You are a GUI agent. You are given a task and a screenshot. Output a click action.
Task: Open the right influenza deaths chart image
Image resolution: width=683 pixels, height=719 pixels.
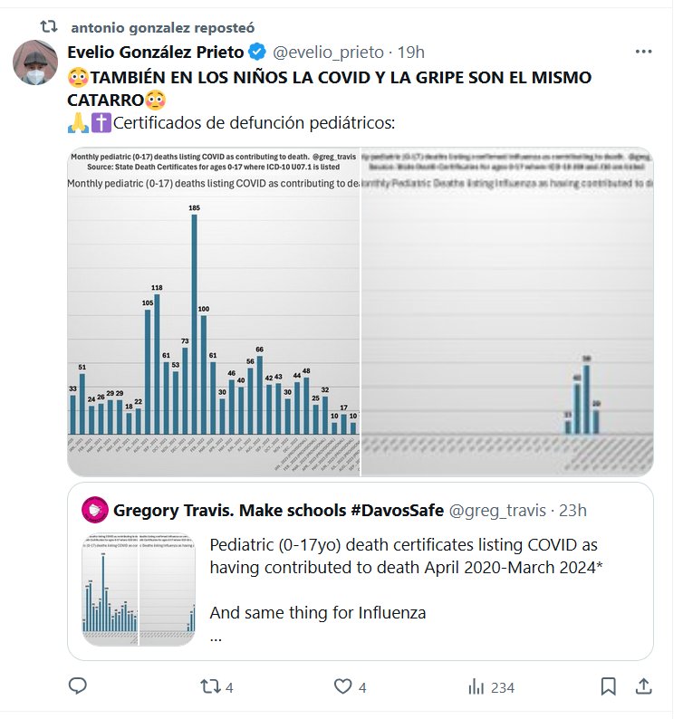[x=507, y=311]
